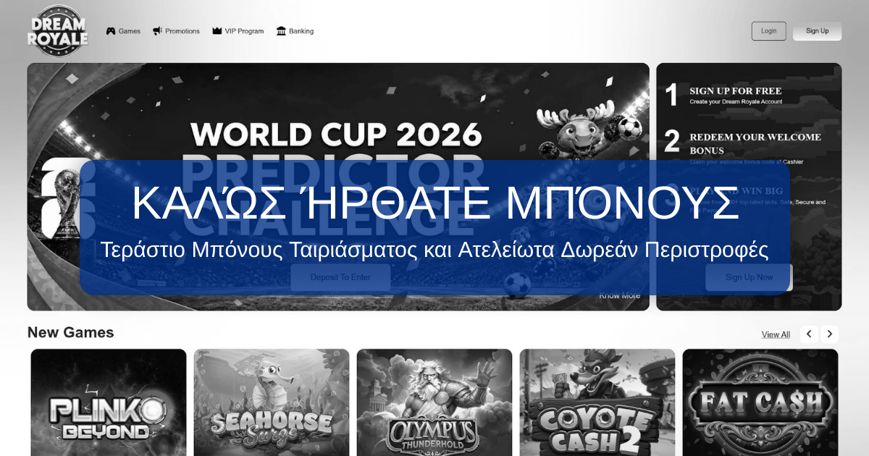Go to next New Games slide
869x456 pixels.
830,334
